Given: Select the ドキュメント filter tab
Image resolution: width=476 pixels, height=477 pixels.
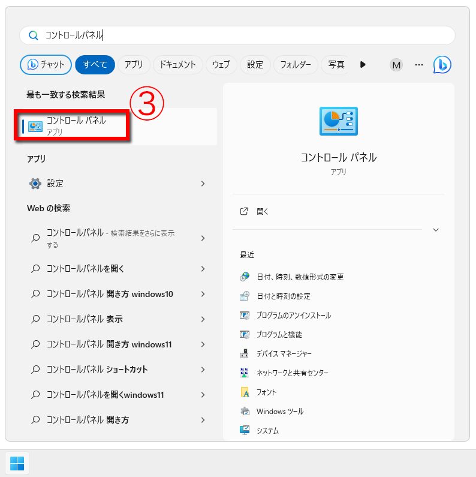Looking at the screenshot, I should (x=177, y=65).
